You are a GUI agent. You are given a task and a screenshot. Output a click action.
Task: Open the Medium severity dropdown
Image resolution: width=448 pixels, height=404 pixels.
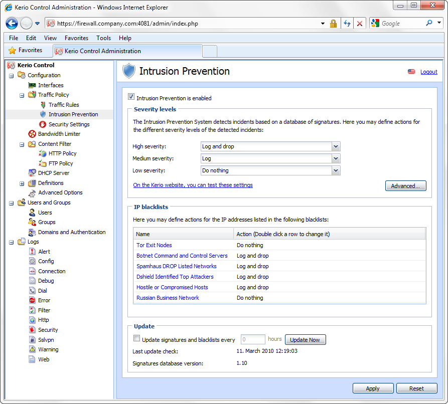[336, 158]
